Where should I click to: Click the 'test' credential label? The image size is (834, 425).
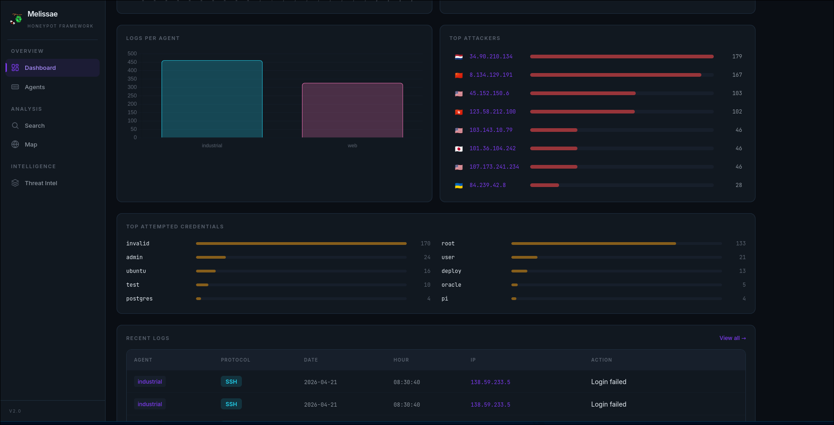click(x=133, y=285)
